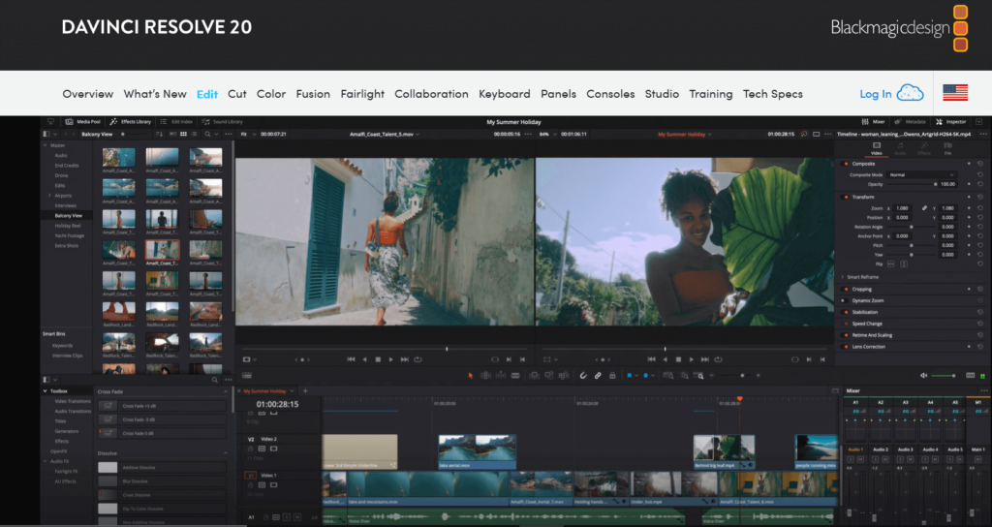The image size is (992, 527).
Task: Click the blue flag icon in toolbar
Action: [x=630, y=376]
